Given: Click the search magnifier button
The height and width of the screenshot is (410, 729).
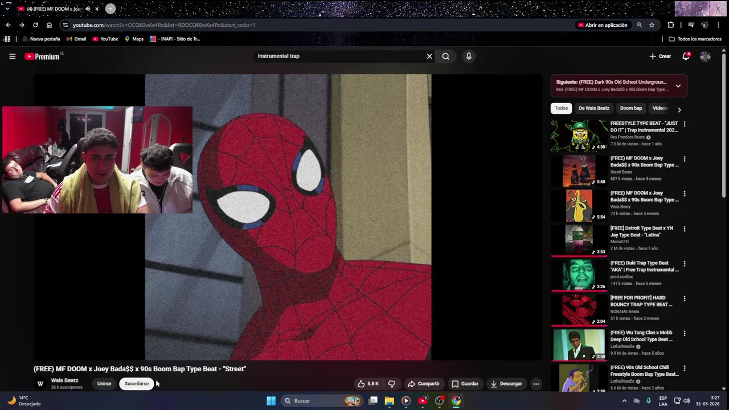Looking at the screenshot, I should pos(446,56).
